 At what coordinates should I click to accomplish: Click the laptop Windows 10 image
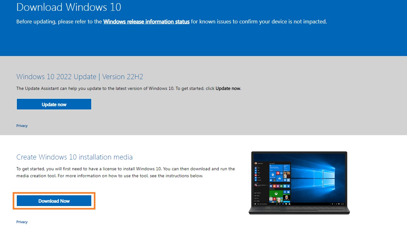299,183
